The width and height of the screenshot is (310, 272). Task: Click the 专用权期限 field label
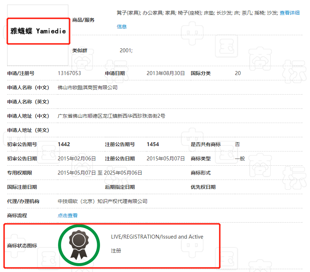(x=20, y=173)
